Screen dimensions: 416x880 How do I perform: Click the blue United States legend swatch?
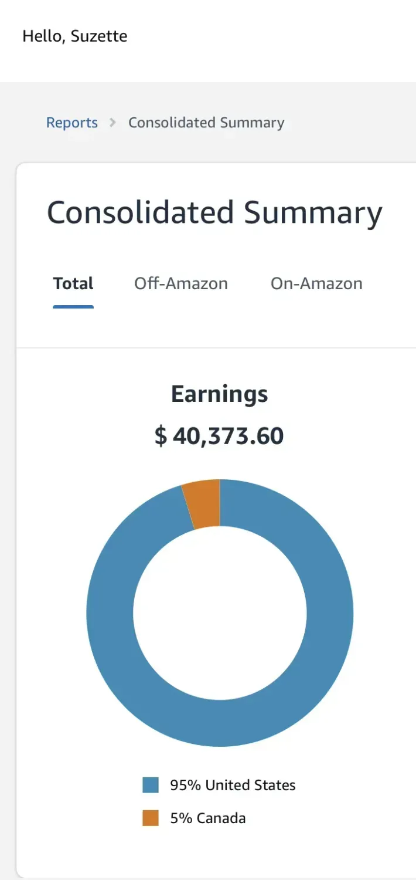click(151, 785)
